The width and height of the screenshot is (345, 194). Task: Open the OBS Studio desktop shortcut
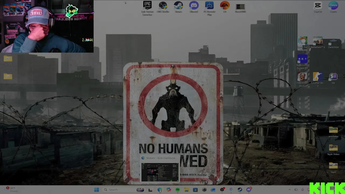[x=163, y=7]
